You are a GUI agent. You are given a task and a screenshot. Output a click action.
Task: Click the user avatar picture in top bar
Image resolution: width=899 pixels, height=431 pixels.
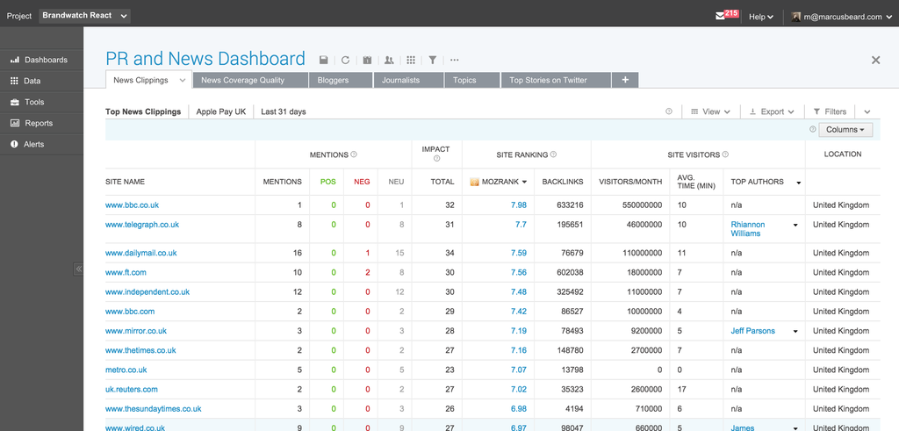(796, 17)
